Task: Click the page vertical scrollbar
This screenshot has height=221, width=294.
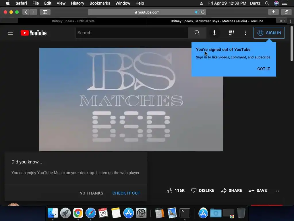Action: [292, 44]
